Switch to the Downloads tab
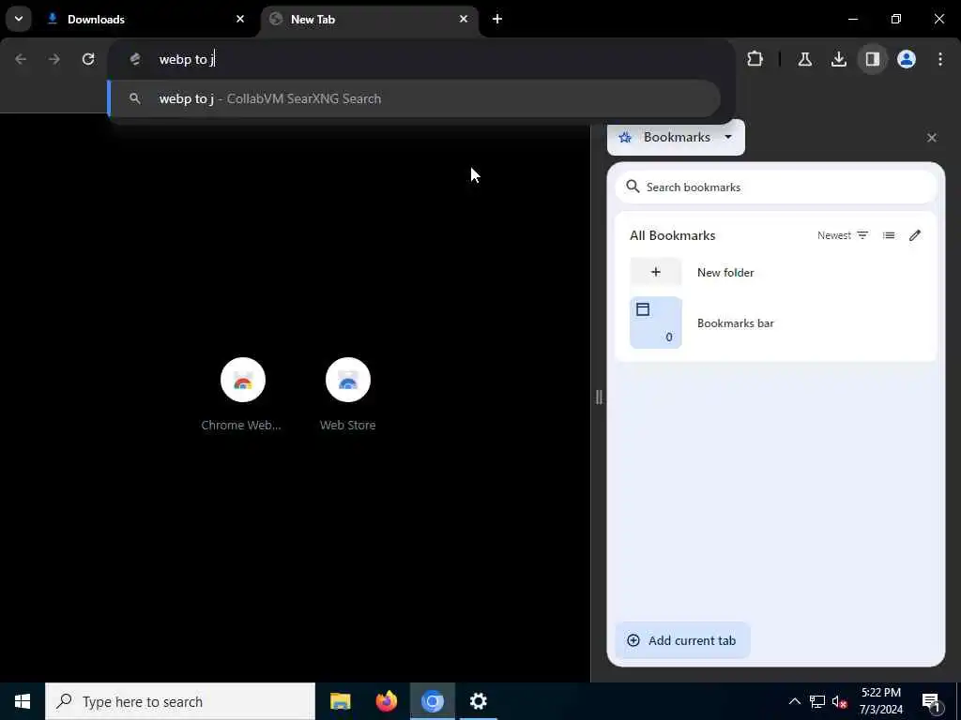The height and width of the screenshot is (720, 961). (145, 19)
